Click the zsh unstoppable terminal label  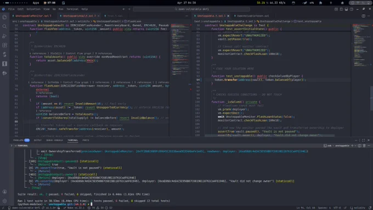point(336,145)
